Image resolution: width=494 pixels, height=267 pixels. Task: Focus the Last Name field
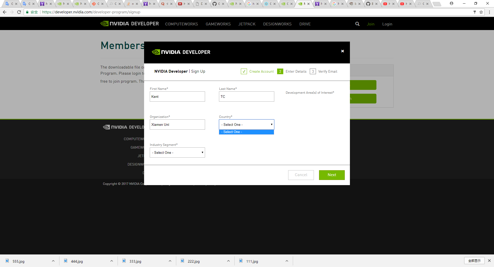pos(246,97)
